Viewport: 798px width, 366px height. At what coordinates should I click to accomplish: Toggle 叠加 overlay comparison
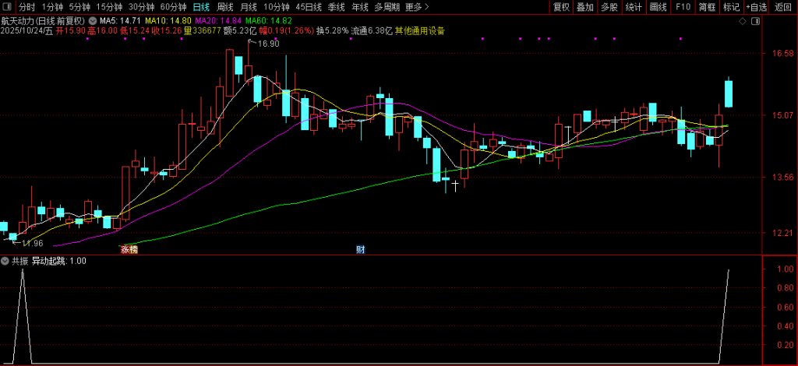point(585,7)
